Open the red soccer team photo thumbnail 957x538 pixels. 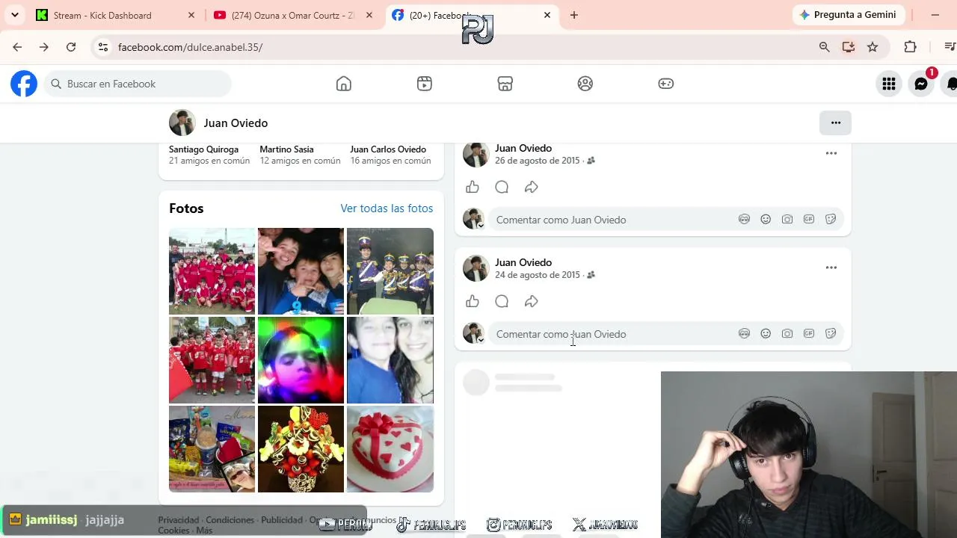point(212,270)
